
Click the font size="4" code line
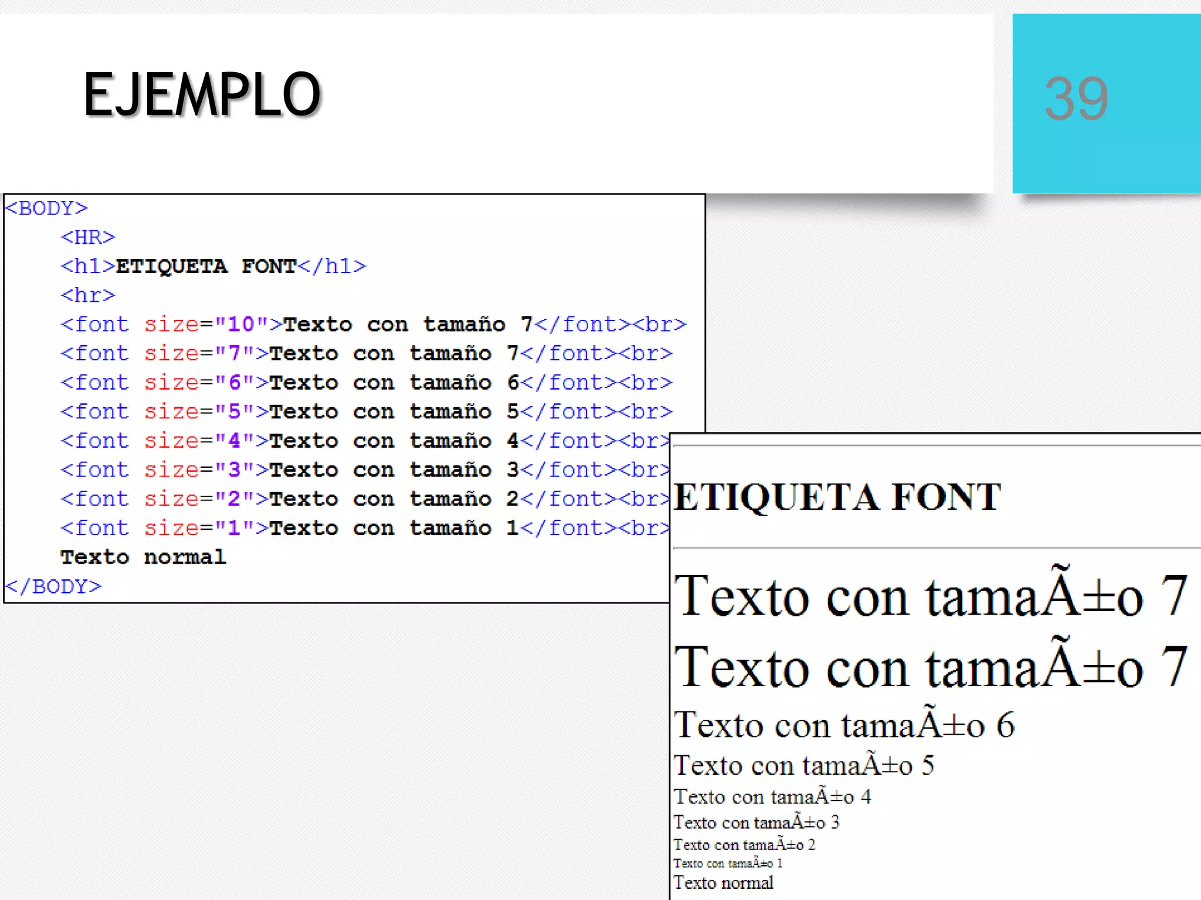[365, 441]
